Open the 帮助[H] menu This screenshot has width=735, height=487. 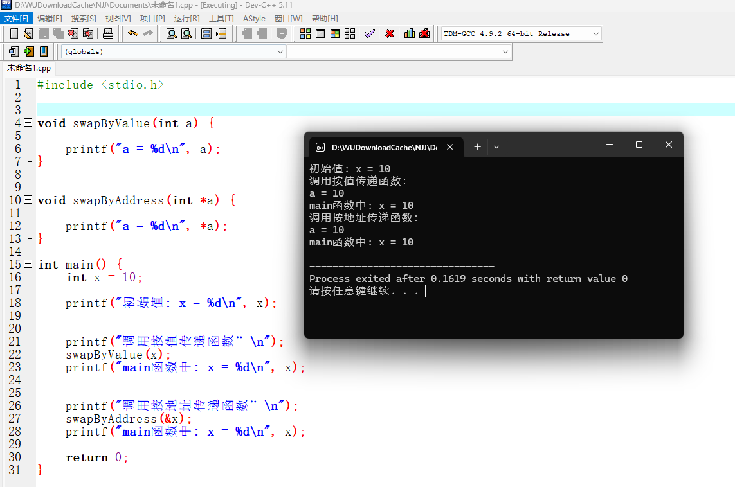click(325, 18)
